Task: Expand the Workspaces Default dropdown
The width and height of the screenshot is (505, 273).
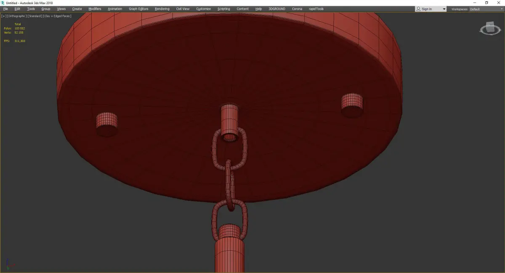Action: tap(486, 9)
